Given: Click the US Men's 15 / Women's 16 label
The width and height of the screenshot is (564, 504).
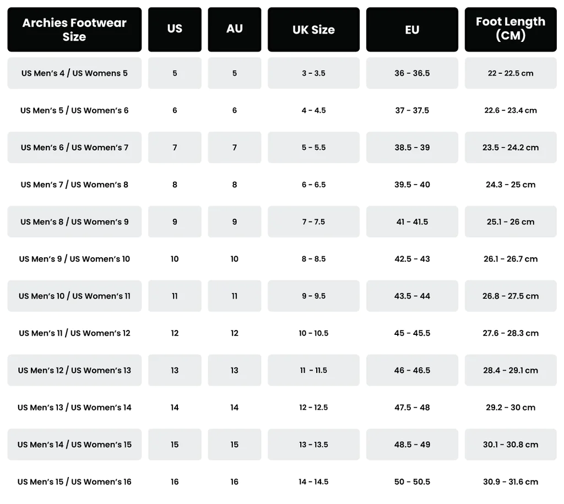Looking at the screenshot, I should (x=74, y=482).
